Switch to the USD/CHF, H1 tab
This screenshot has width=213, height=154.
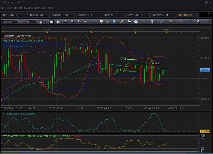click(88, 15)
